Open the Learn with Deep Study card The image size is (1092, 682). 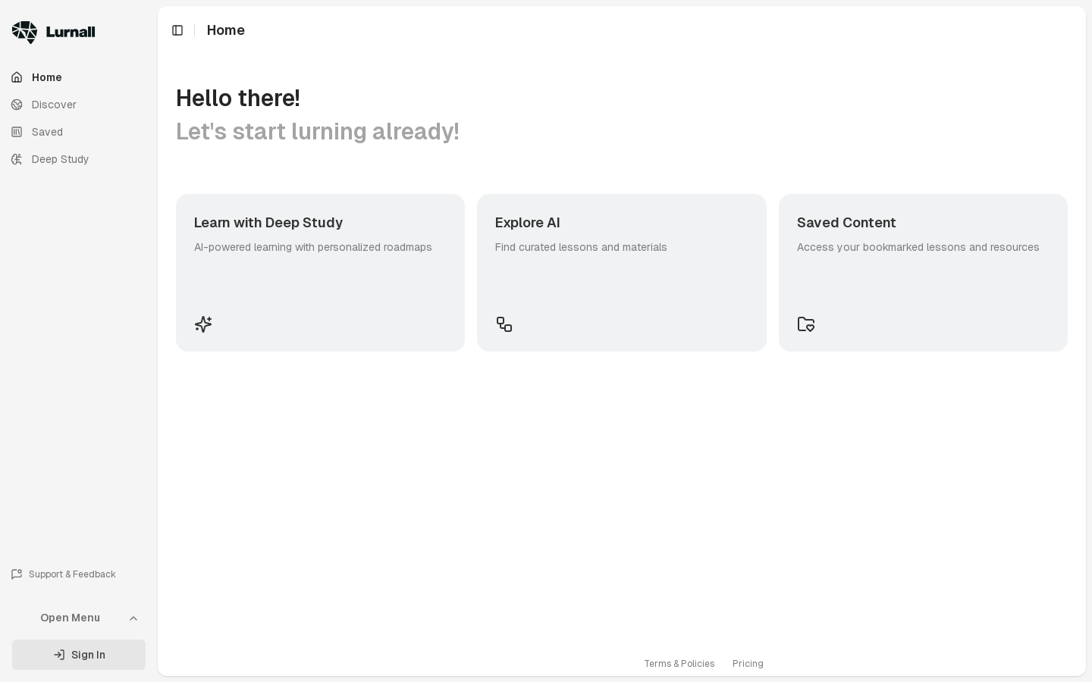pyautogui.click(x=320, y=273)
